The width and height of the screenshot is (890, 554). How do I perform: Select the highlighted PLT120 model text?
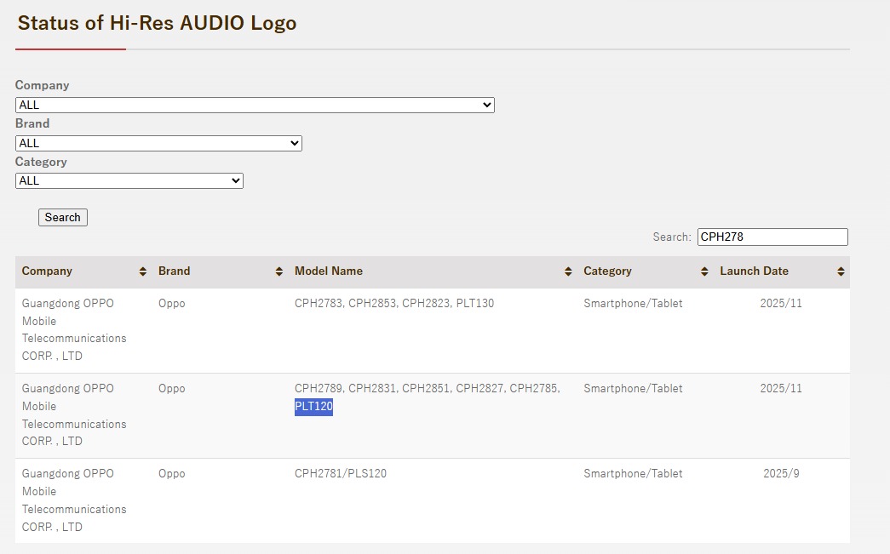313,408
